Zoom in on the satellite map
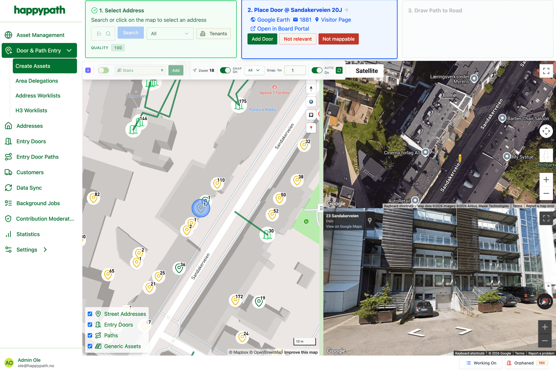The height and width of the screenshot is (376, 556). click(x=546, y=180)
